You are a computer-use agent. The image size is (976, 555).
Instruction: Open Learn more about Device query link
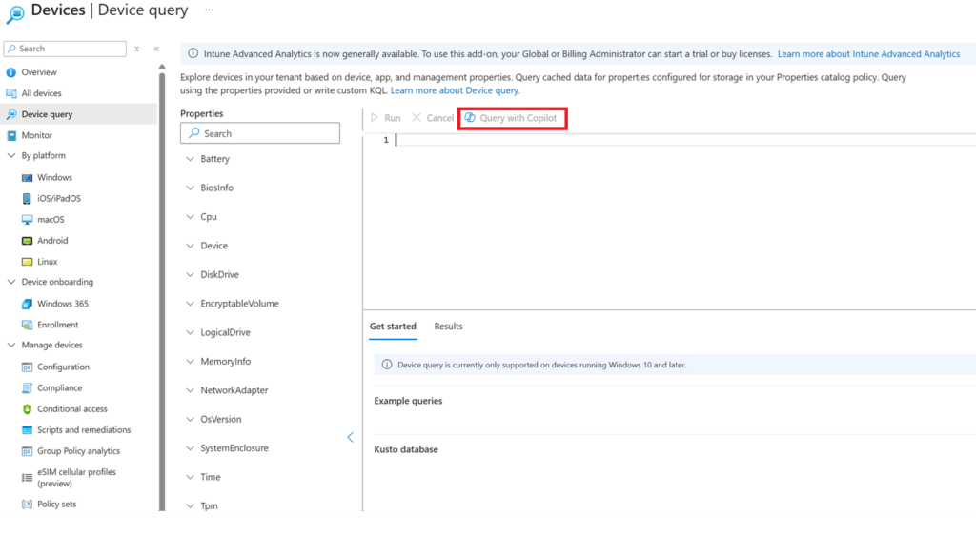pos(455,90)
